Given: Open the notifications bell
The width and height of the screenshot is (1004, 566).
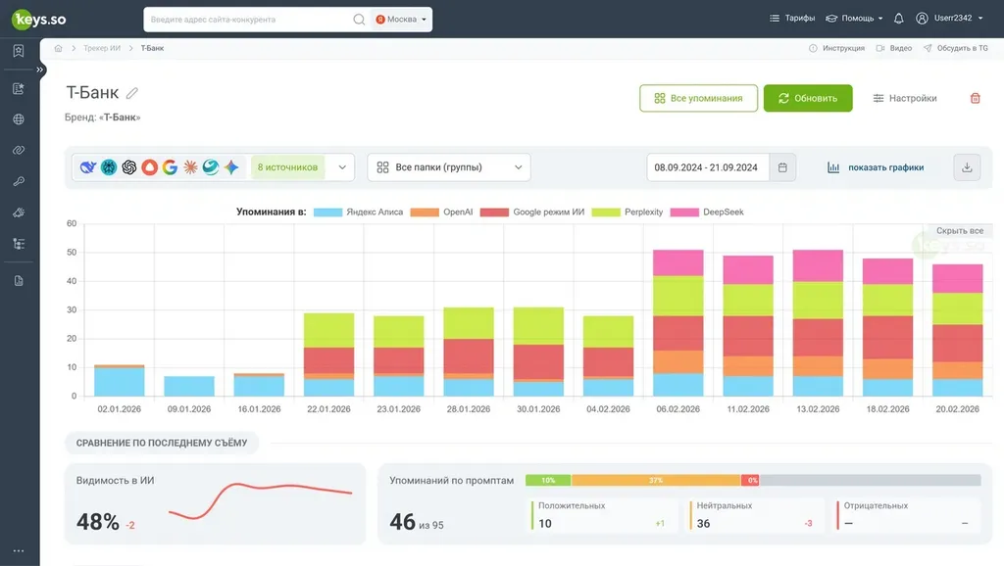Looking at the screenshot, I should (x=898, y=19).
